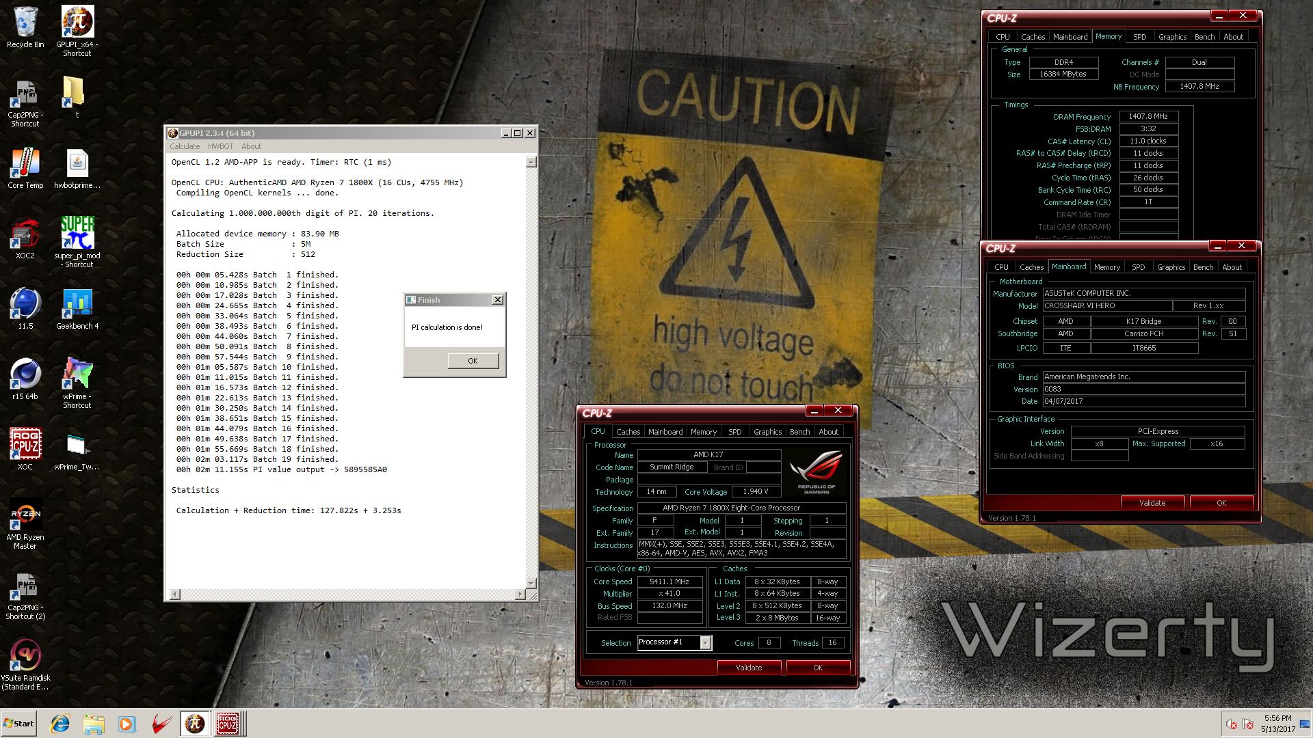
Task: Click GPUPI vertical scrollbar down arrow
Action: [531, 583]
